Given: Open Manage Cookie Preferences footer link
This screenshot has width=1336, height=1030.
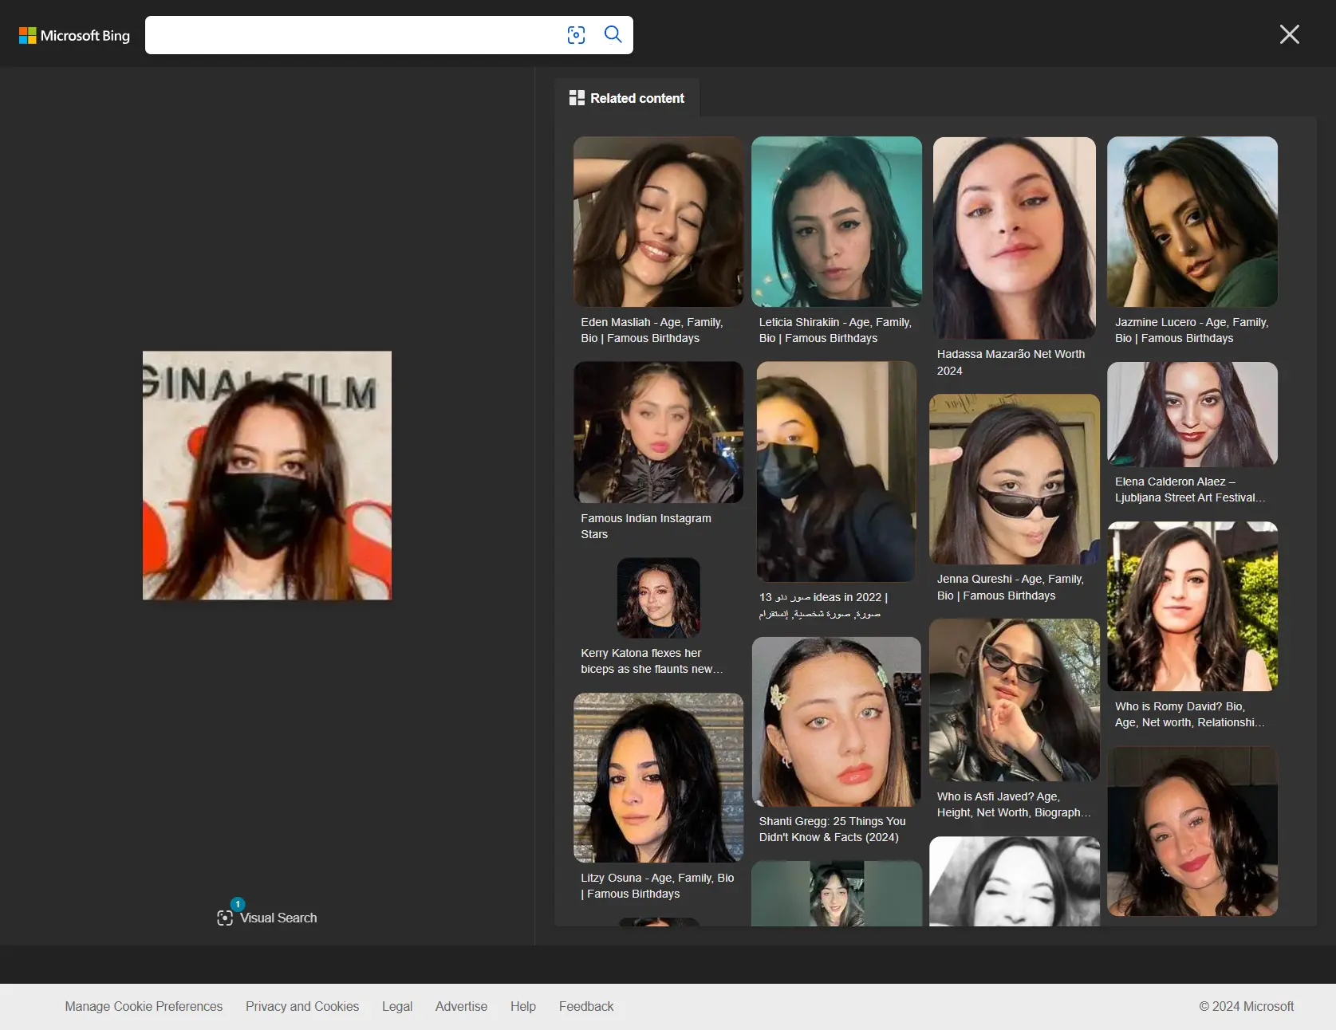Looking at the screenshot, I should pyautogui.click(x=144, y=1006).
